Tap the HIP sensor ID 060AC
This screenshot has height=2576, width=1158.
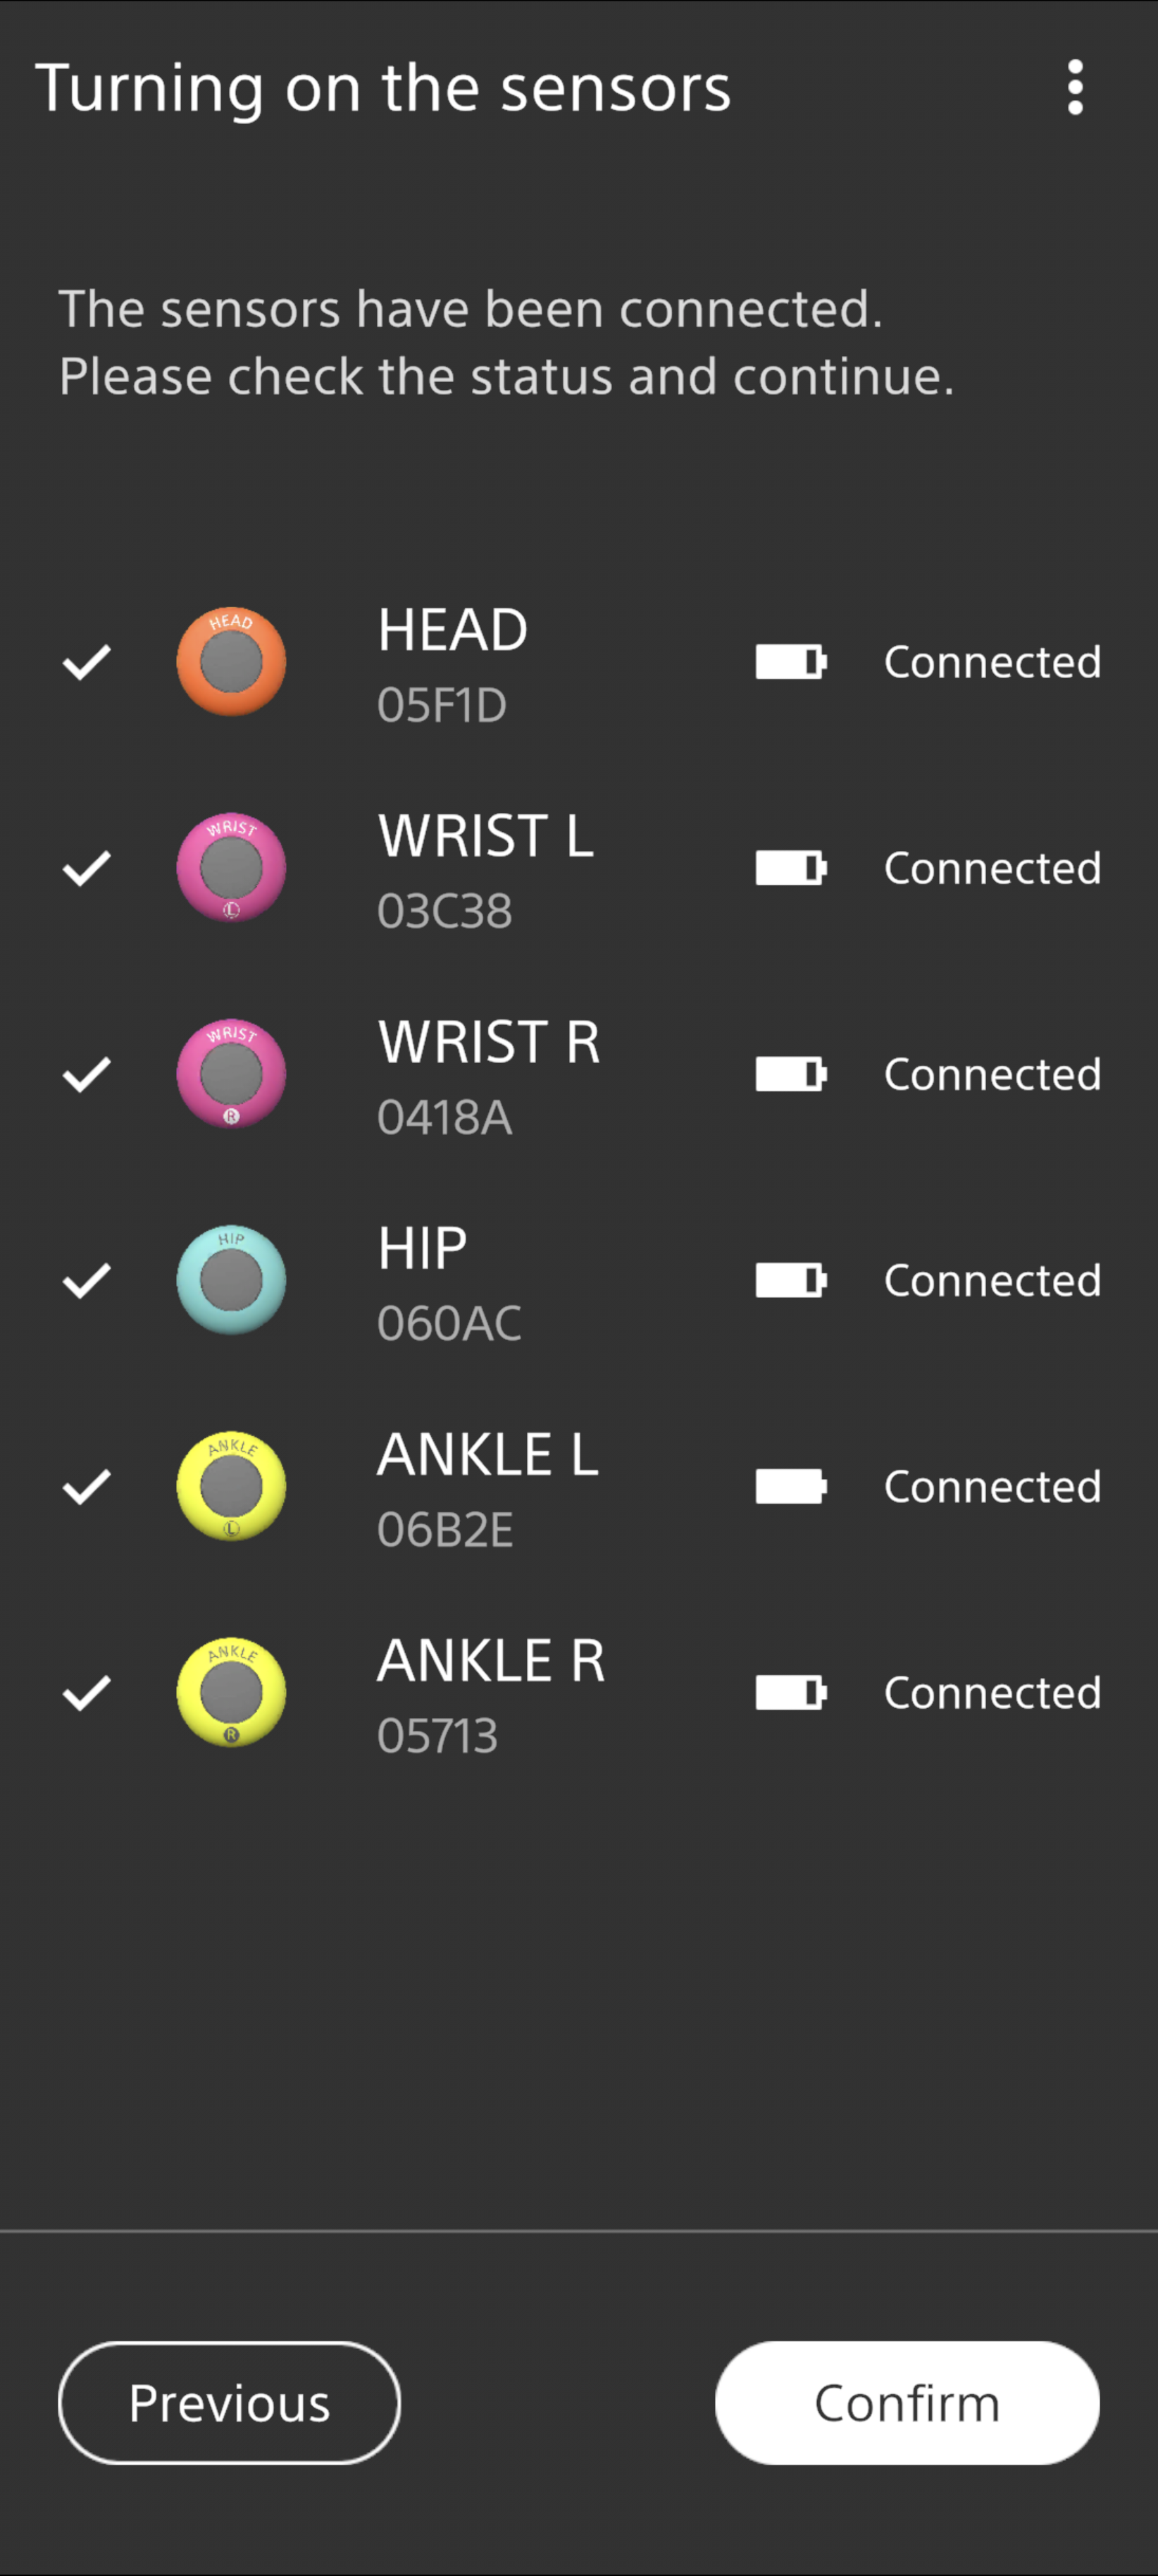tap(449, 1323)
